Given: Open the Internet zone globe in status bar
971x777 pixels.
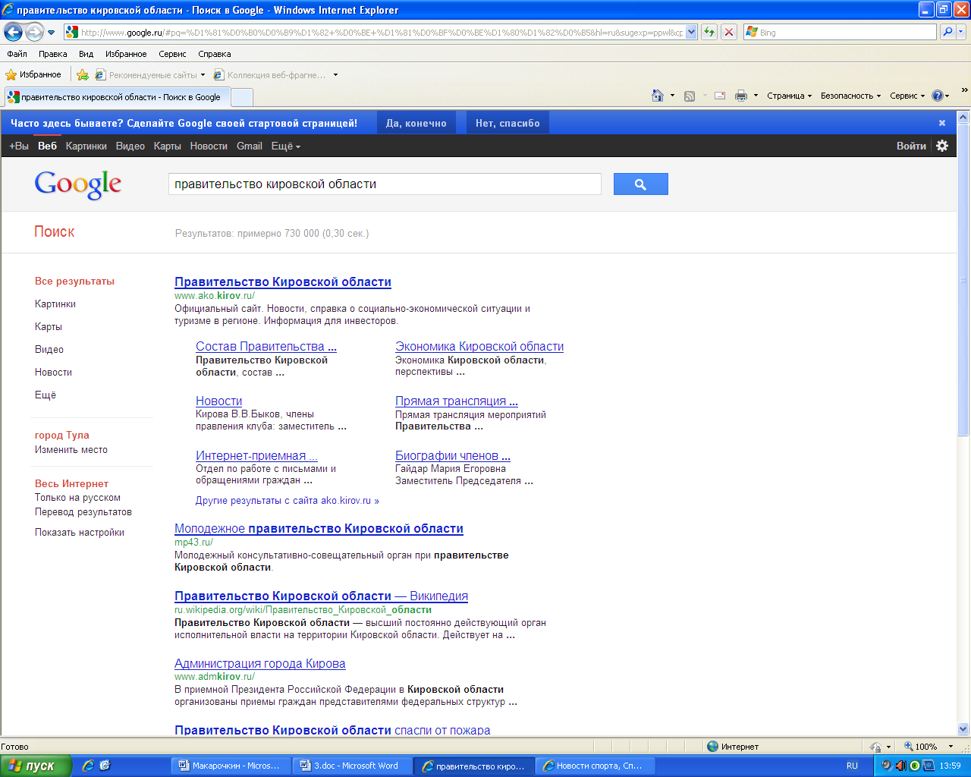Looking at the screenshot, I should 713,747.
